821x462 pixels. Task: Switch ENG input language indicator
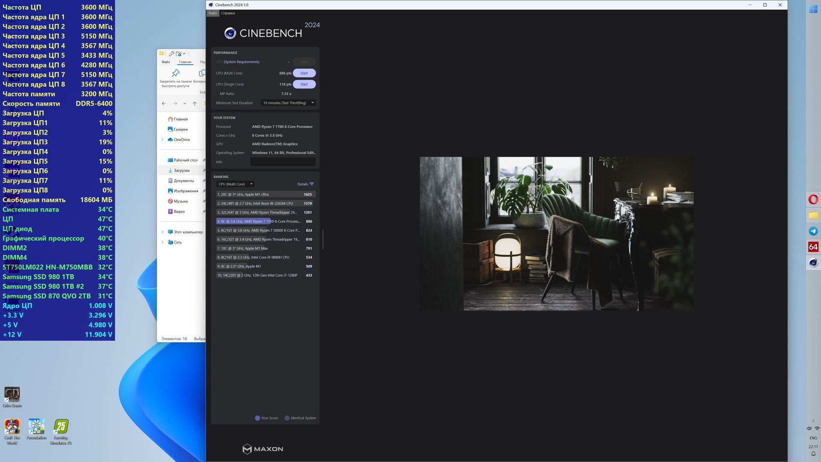[x=813, y=438]
